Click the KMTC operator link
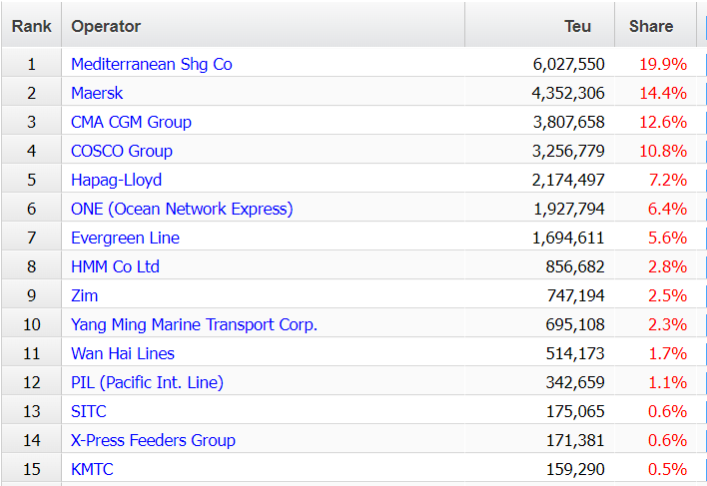Viewport: 707px width, 486px height. click(92, 469)
